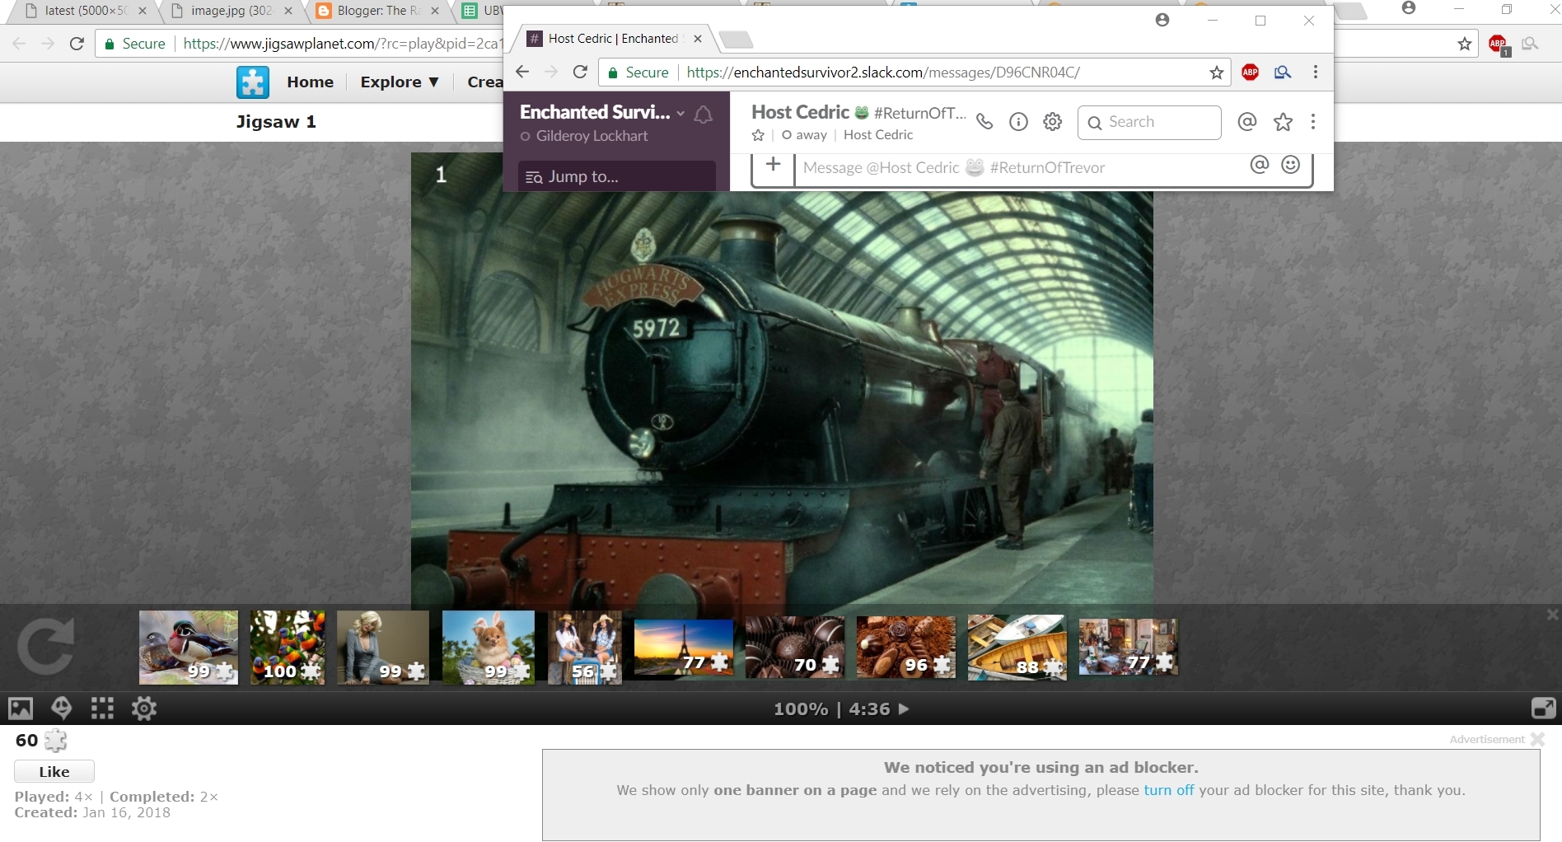Attach a file with the plus button

773,165
